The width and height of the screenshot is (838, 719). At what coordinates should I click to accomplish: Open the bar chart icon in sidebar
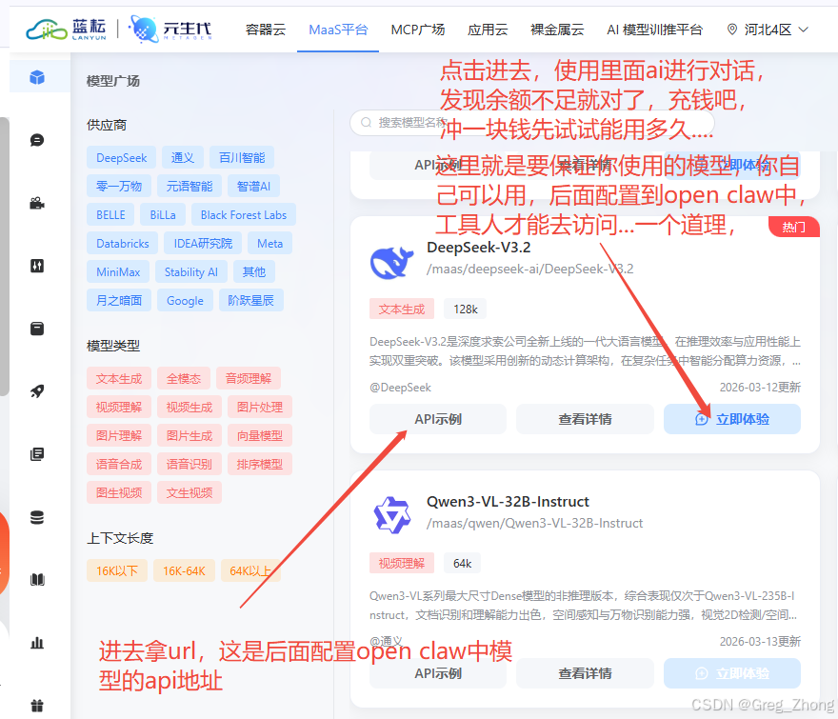[x=37, y=643]
